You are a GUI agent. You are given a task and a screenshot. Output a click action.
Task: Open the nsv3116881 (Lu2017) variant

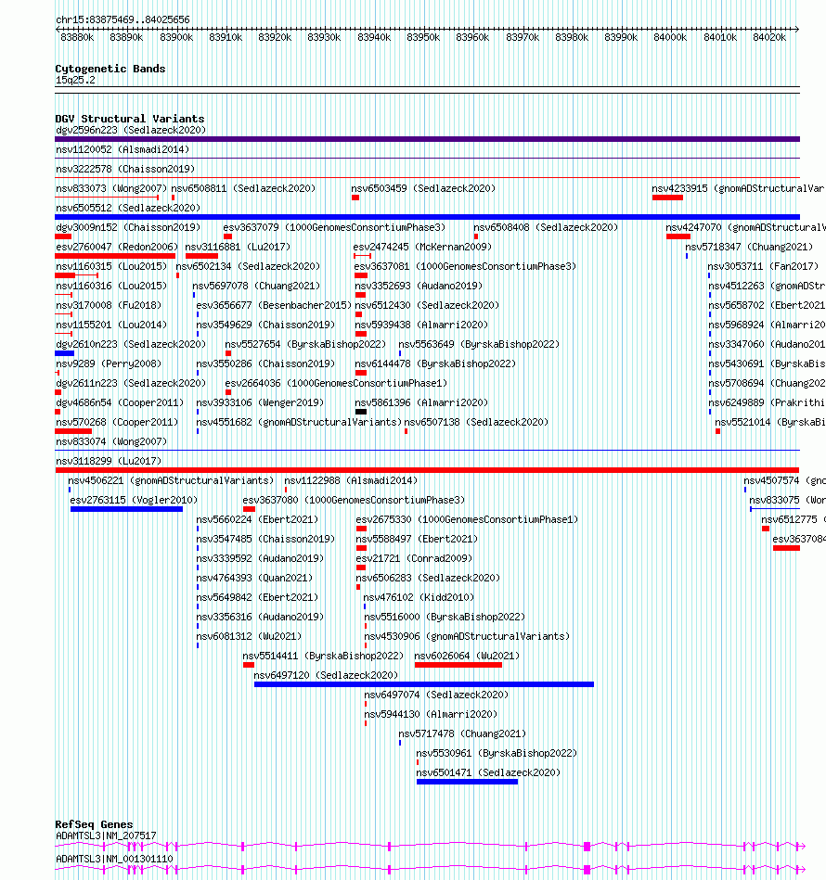point(238,247)
